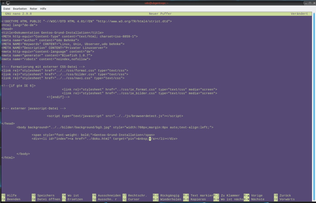Click the span Gentoo-Grund-Installation line
This screenshot has height=203, width=316.
[x=93, y=135]
